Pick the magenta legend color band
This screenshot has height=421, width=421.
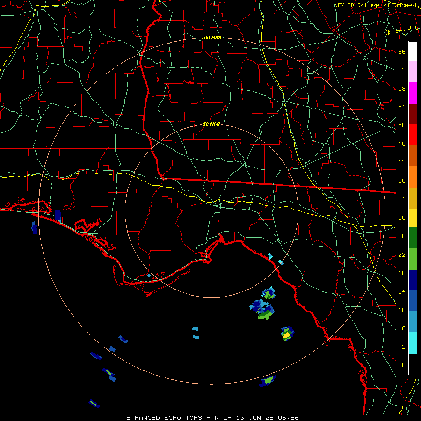pyautogui.click(x=413, y=93)
